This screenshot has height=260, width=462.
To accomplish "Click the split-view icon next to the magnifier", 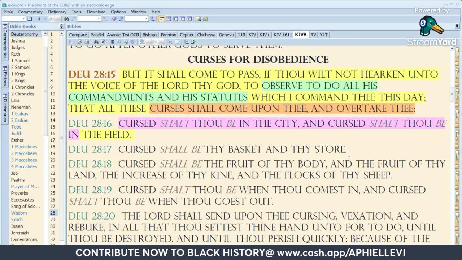I will coord(177,42).
